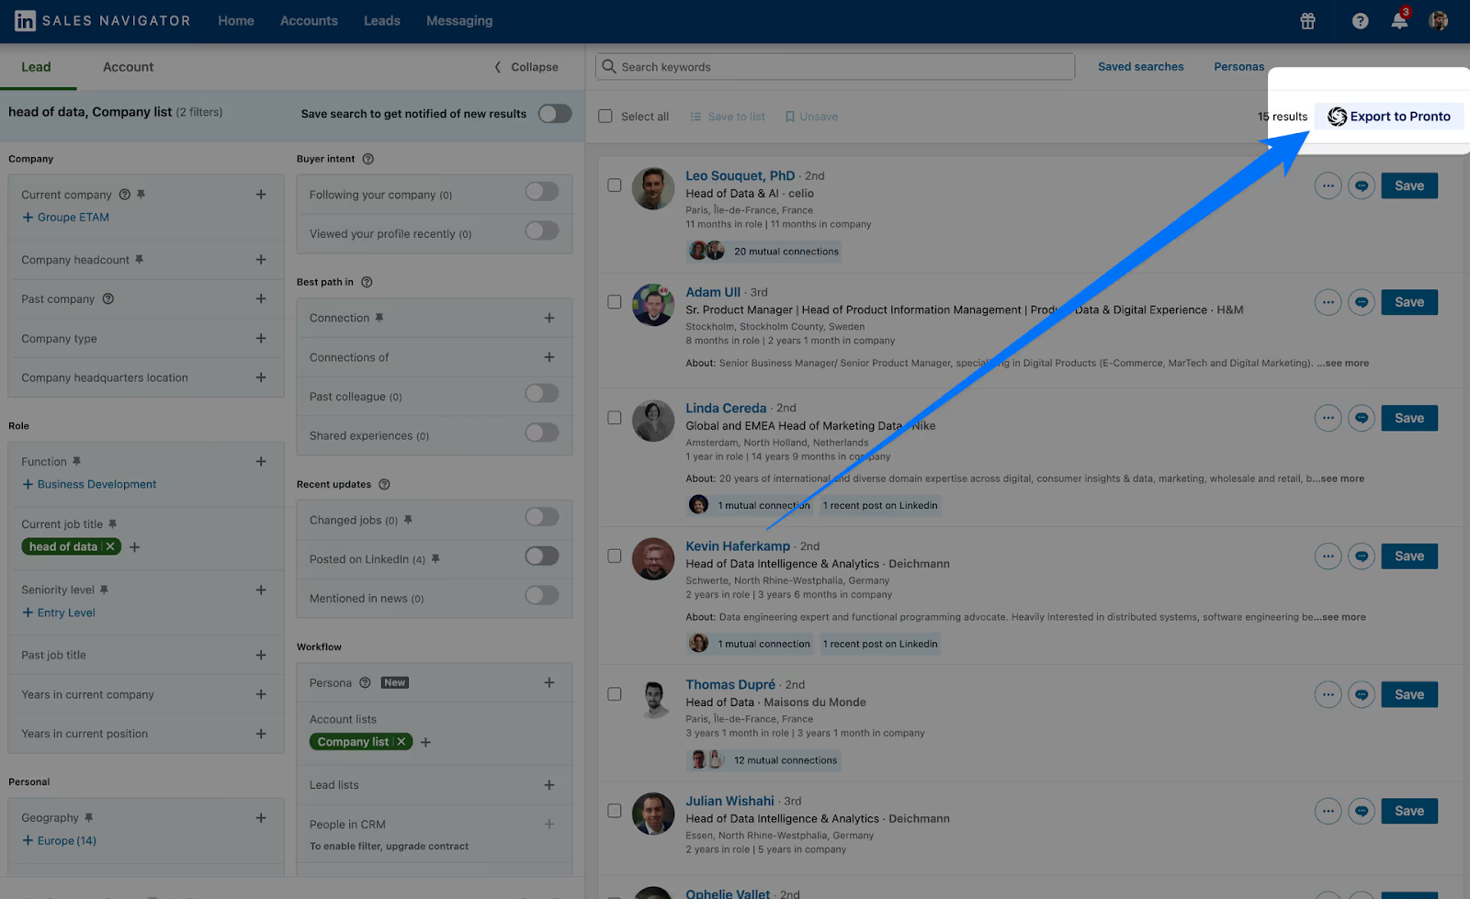
Task: Open Saved searches link
Action: coord(1141,67)
